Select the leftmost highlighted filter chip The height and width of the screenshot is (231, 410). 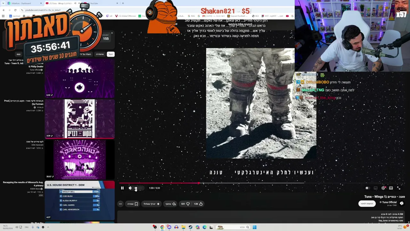(x=111, y=54)
